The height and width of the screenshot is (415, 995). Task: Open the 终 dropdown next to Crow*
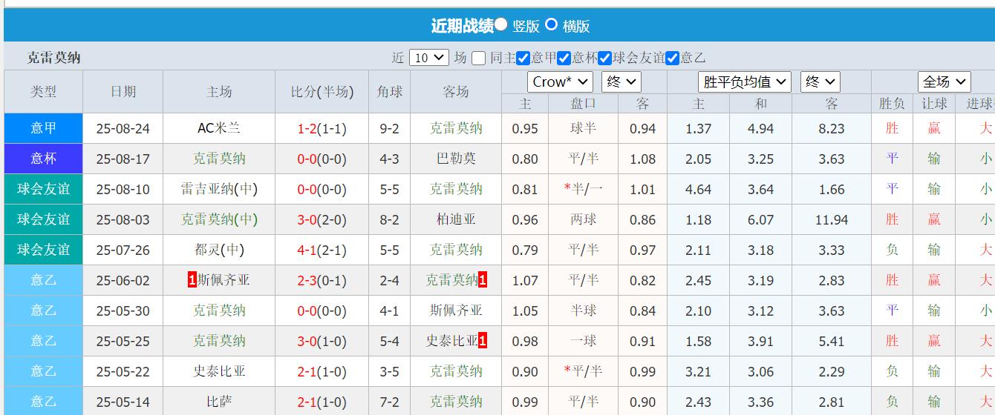(x=621, y=82)
